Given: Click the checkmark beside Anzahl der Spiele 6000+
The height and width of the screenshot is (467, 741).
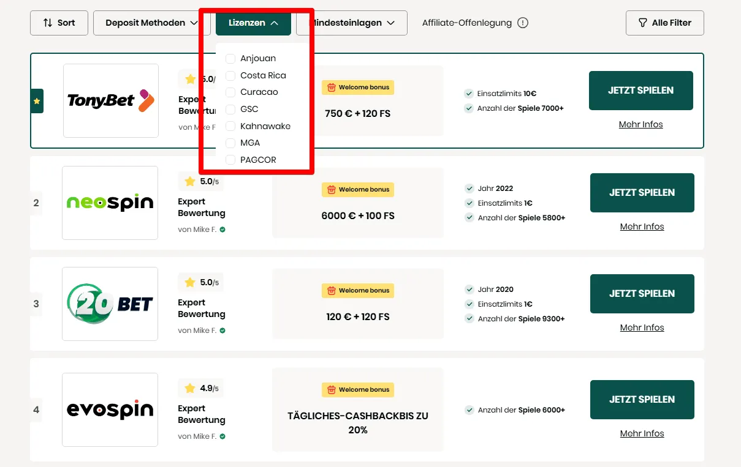Looking at the screenshot, I should [469, 410].
